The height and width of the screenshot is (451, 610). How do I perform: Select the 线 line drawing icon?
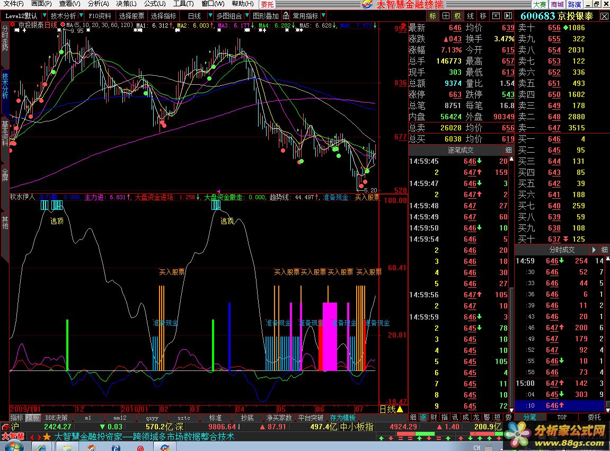470,16
